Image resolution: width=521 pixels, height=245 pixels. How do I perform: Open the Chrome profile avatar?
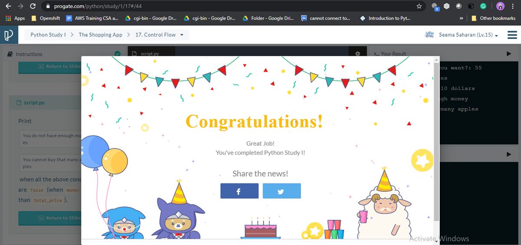[x=500, y=6]
